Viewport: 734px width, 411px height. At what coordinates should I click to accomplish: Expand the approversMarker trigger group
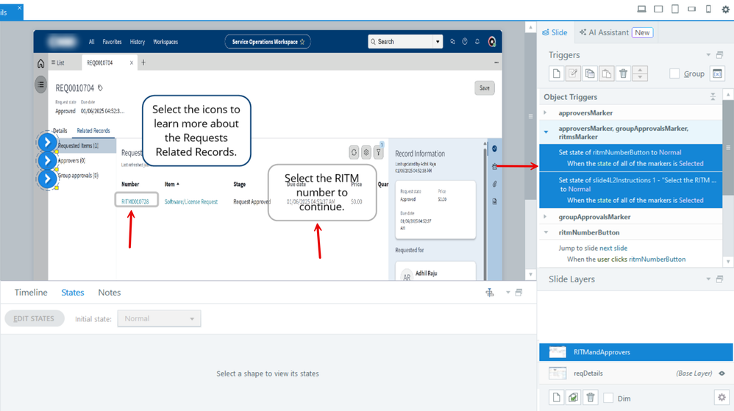click(545, 112)
